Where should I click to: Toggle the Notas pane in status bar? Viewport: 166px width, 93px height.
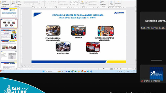click(x=100, y=69)
